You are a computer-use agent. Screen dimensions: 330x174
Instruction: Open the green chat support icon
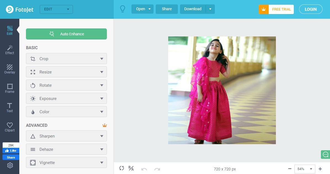[x=325, y=155]
